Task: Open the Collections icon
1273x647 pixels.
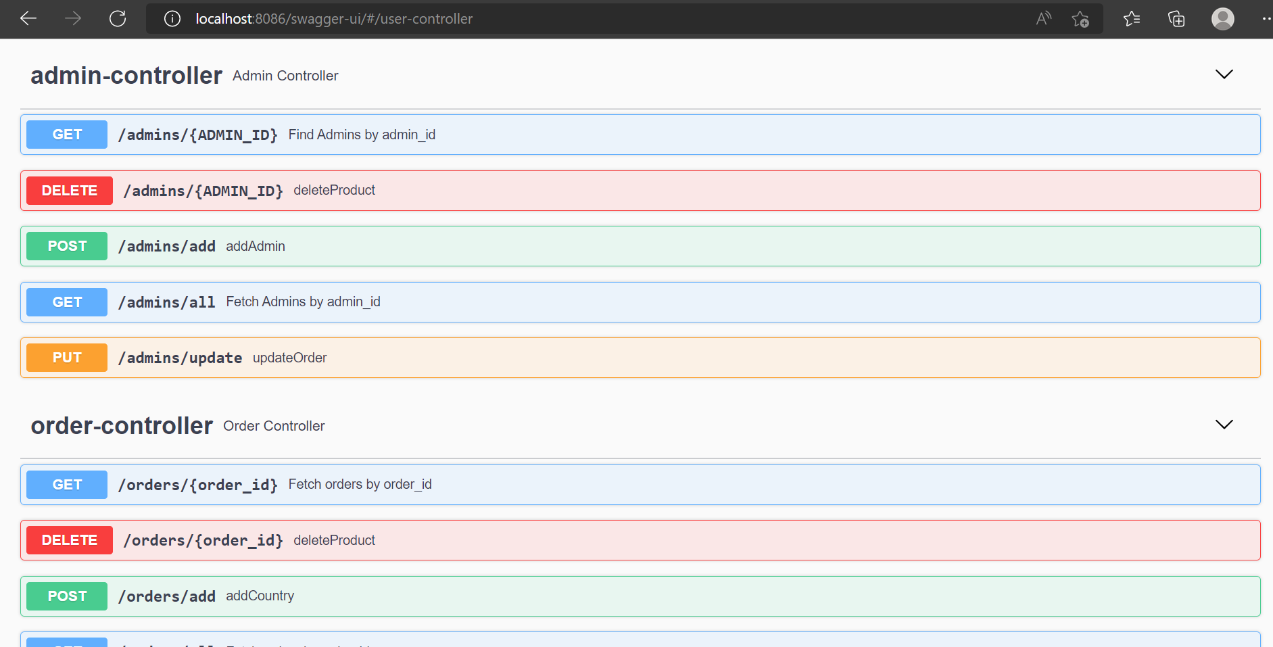Action: (x=1176, y=19)
